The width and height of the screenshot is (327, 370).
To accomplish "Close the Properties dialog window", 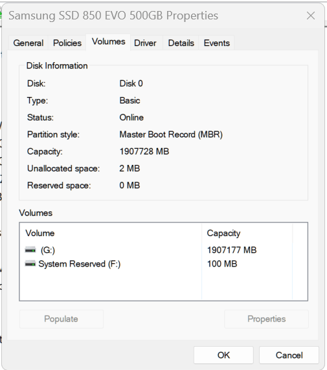I will [x=311, y=16].
